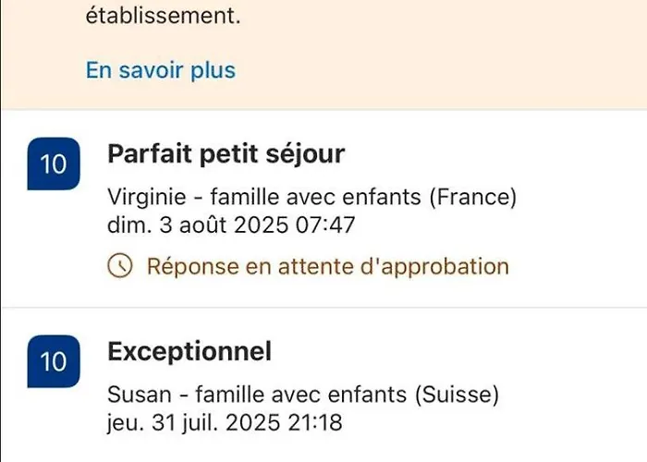Click "famille avec enfants" in Susan's review
The image size is (647, 462).
coord(303,395)
